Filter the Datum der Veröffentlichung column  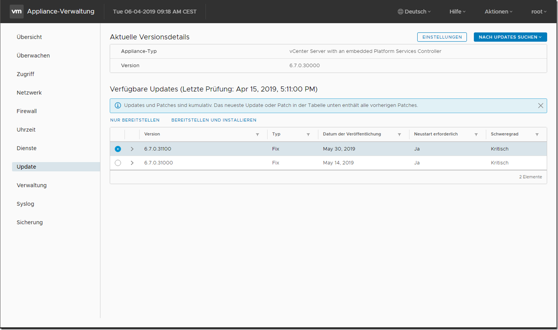[x=399, y=134]
